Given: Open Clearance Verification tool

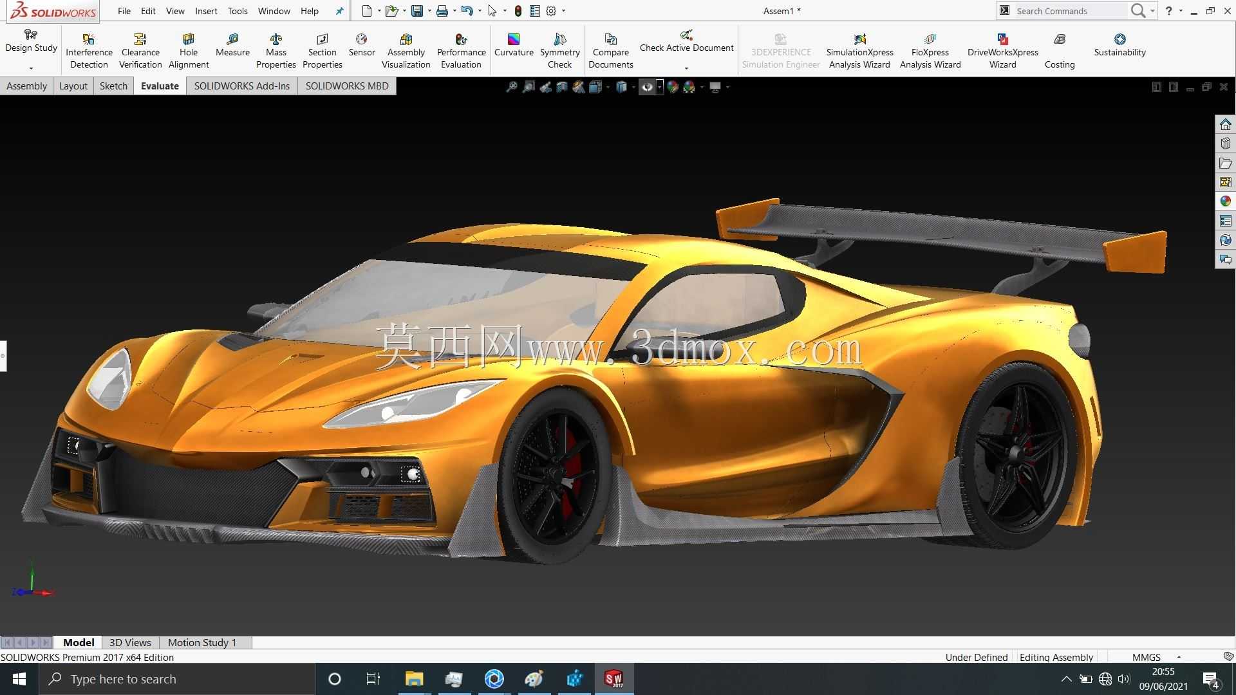Looking at the screenshot, I should click(140, 50).
